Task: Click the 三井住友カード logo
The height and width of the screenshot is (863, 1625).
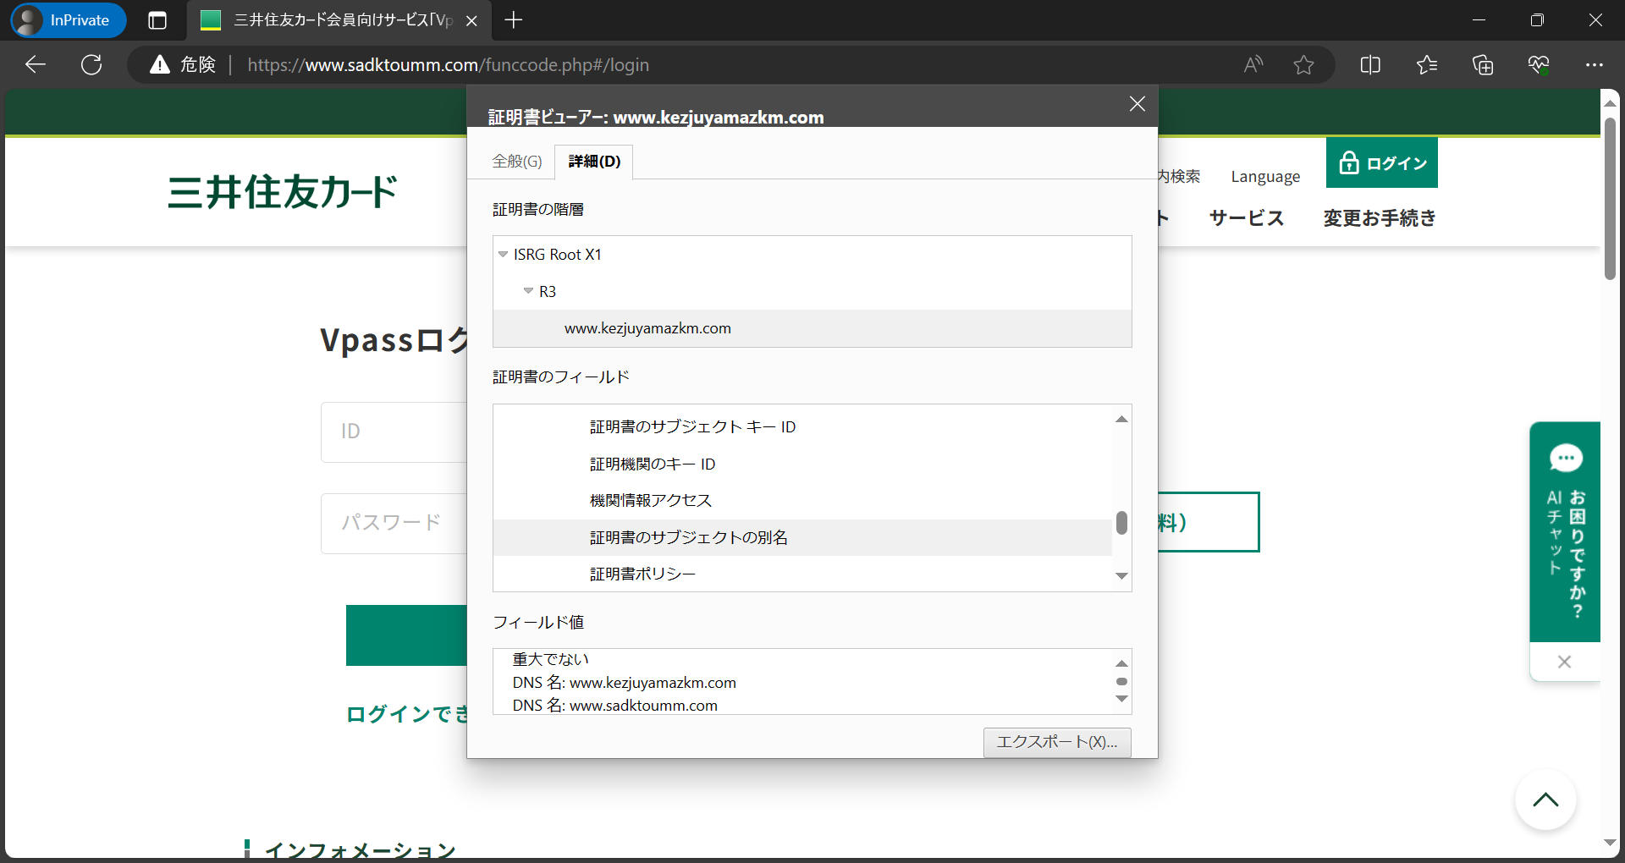Action: pos(283,192)
